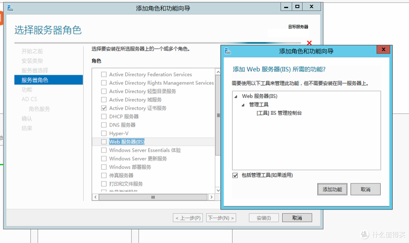Image resolution: width=409 pixels, height=243 pixels.
Task: Click the right arrow of the horizontal scrollbar
Action: [x=212, y=197]
